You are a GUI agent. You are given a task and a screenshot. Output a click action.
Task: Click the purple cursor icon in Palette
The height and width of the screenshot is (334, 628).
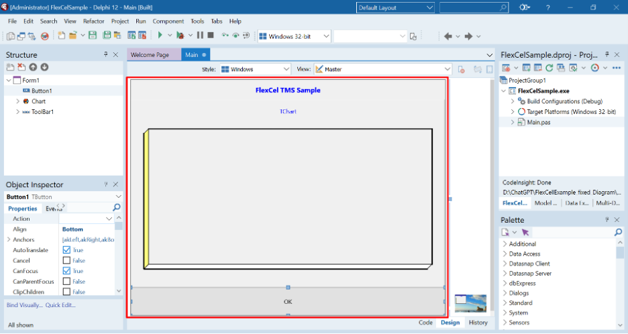tap(525, 232)
